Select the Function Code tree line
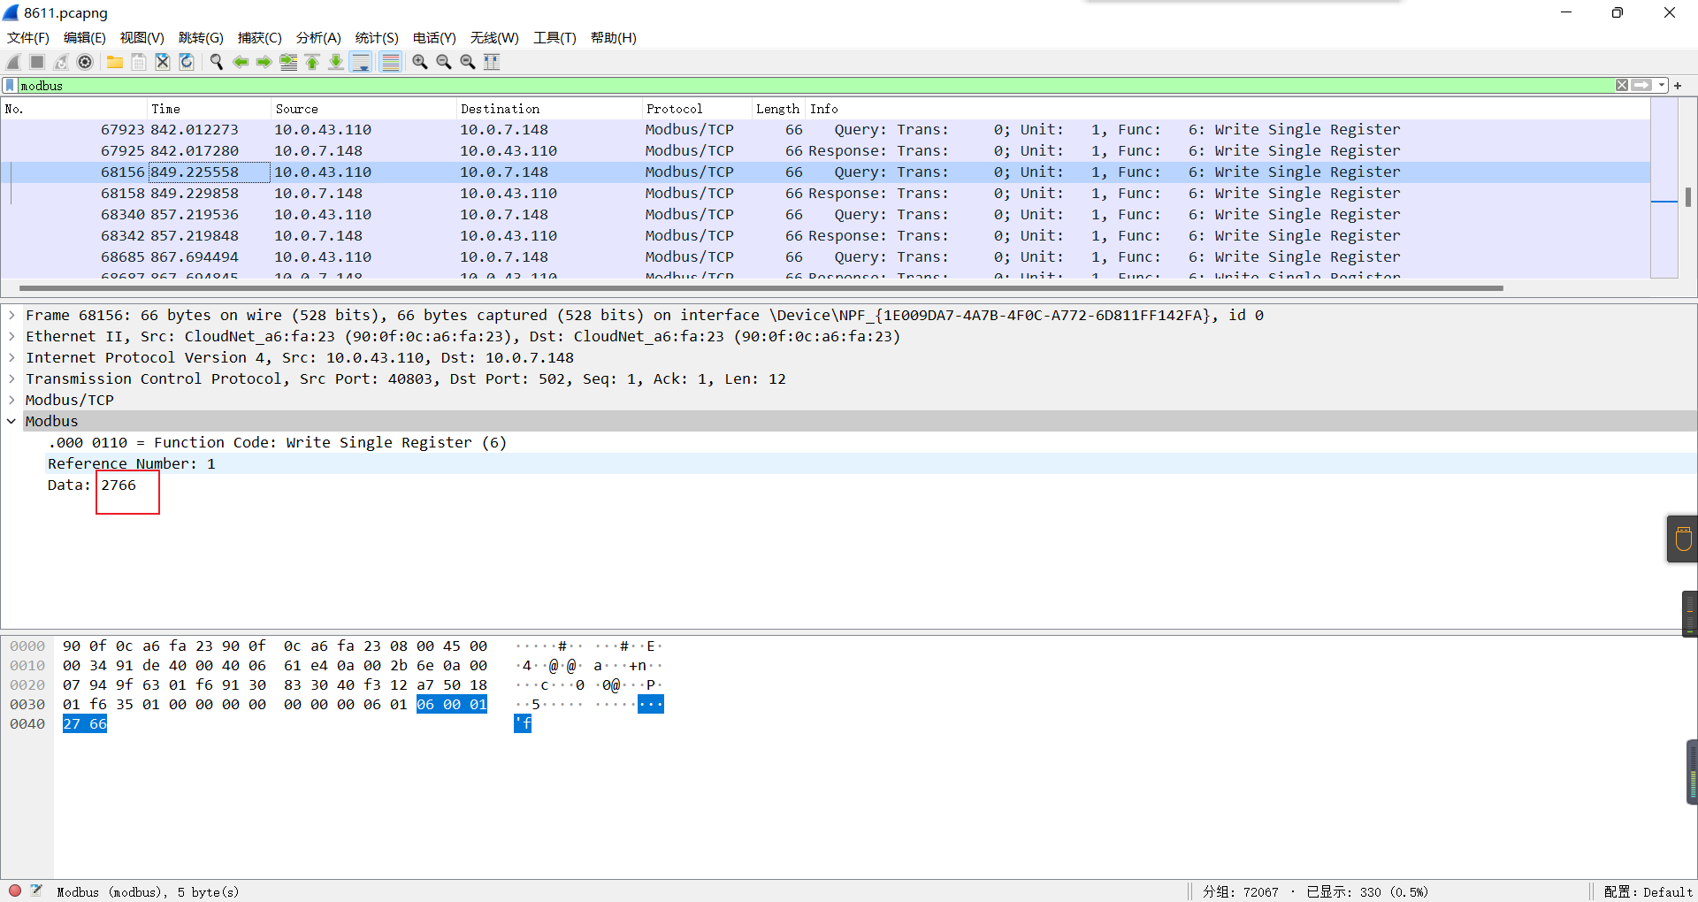Image resolution: width=1698 pixels, height=902 pixels. [277, 442]
